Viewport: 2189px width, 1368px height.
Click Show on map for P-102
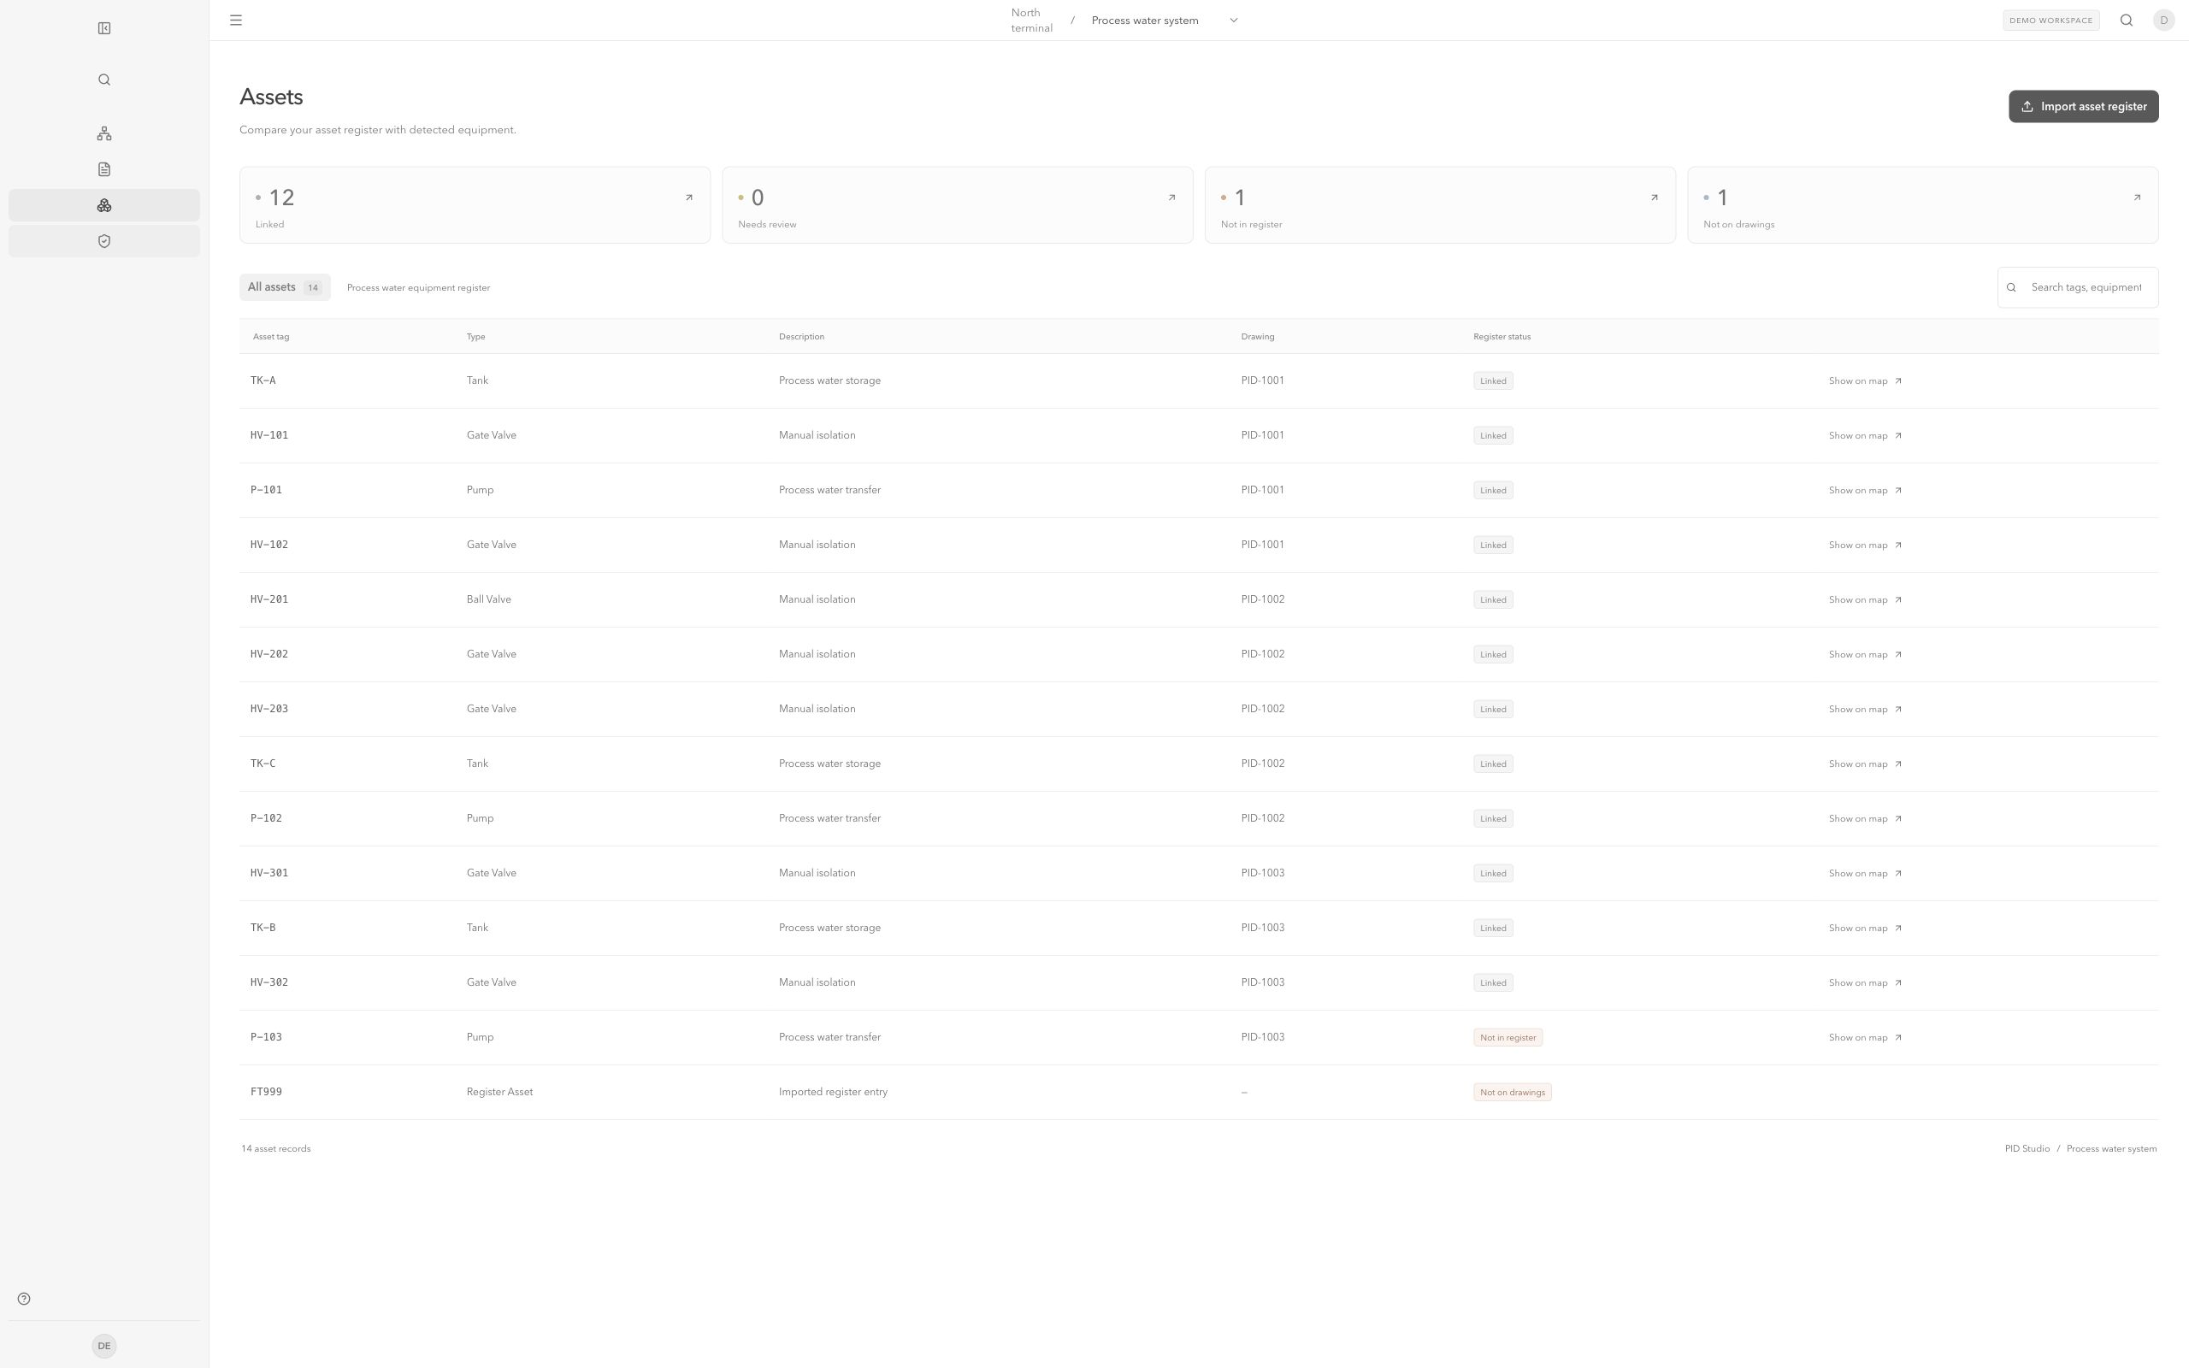pos(1865,819)
